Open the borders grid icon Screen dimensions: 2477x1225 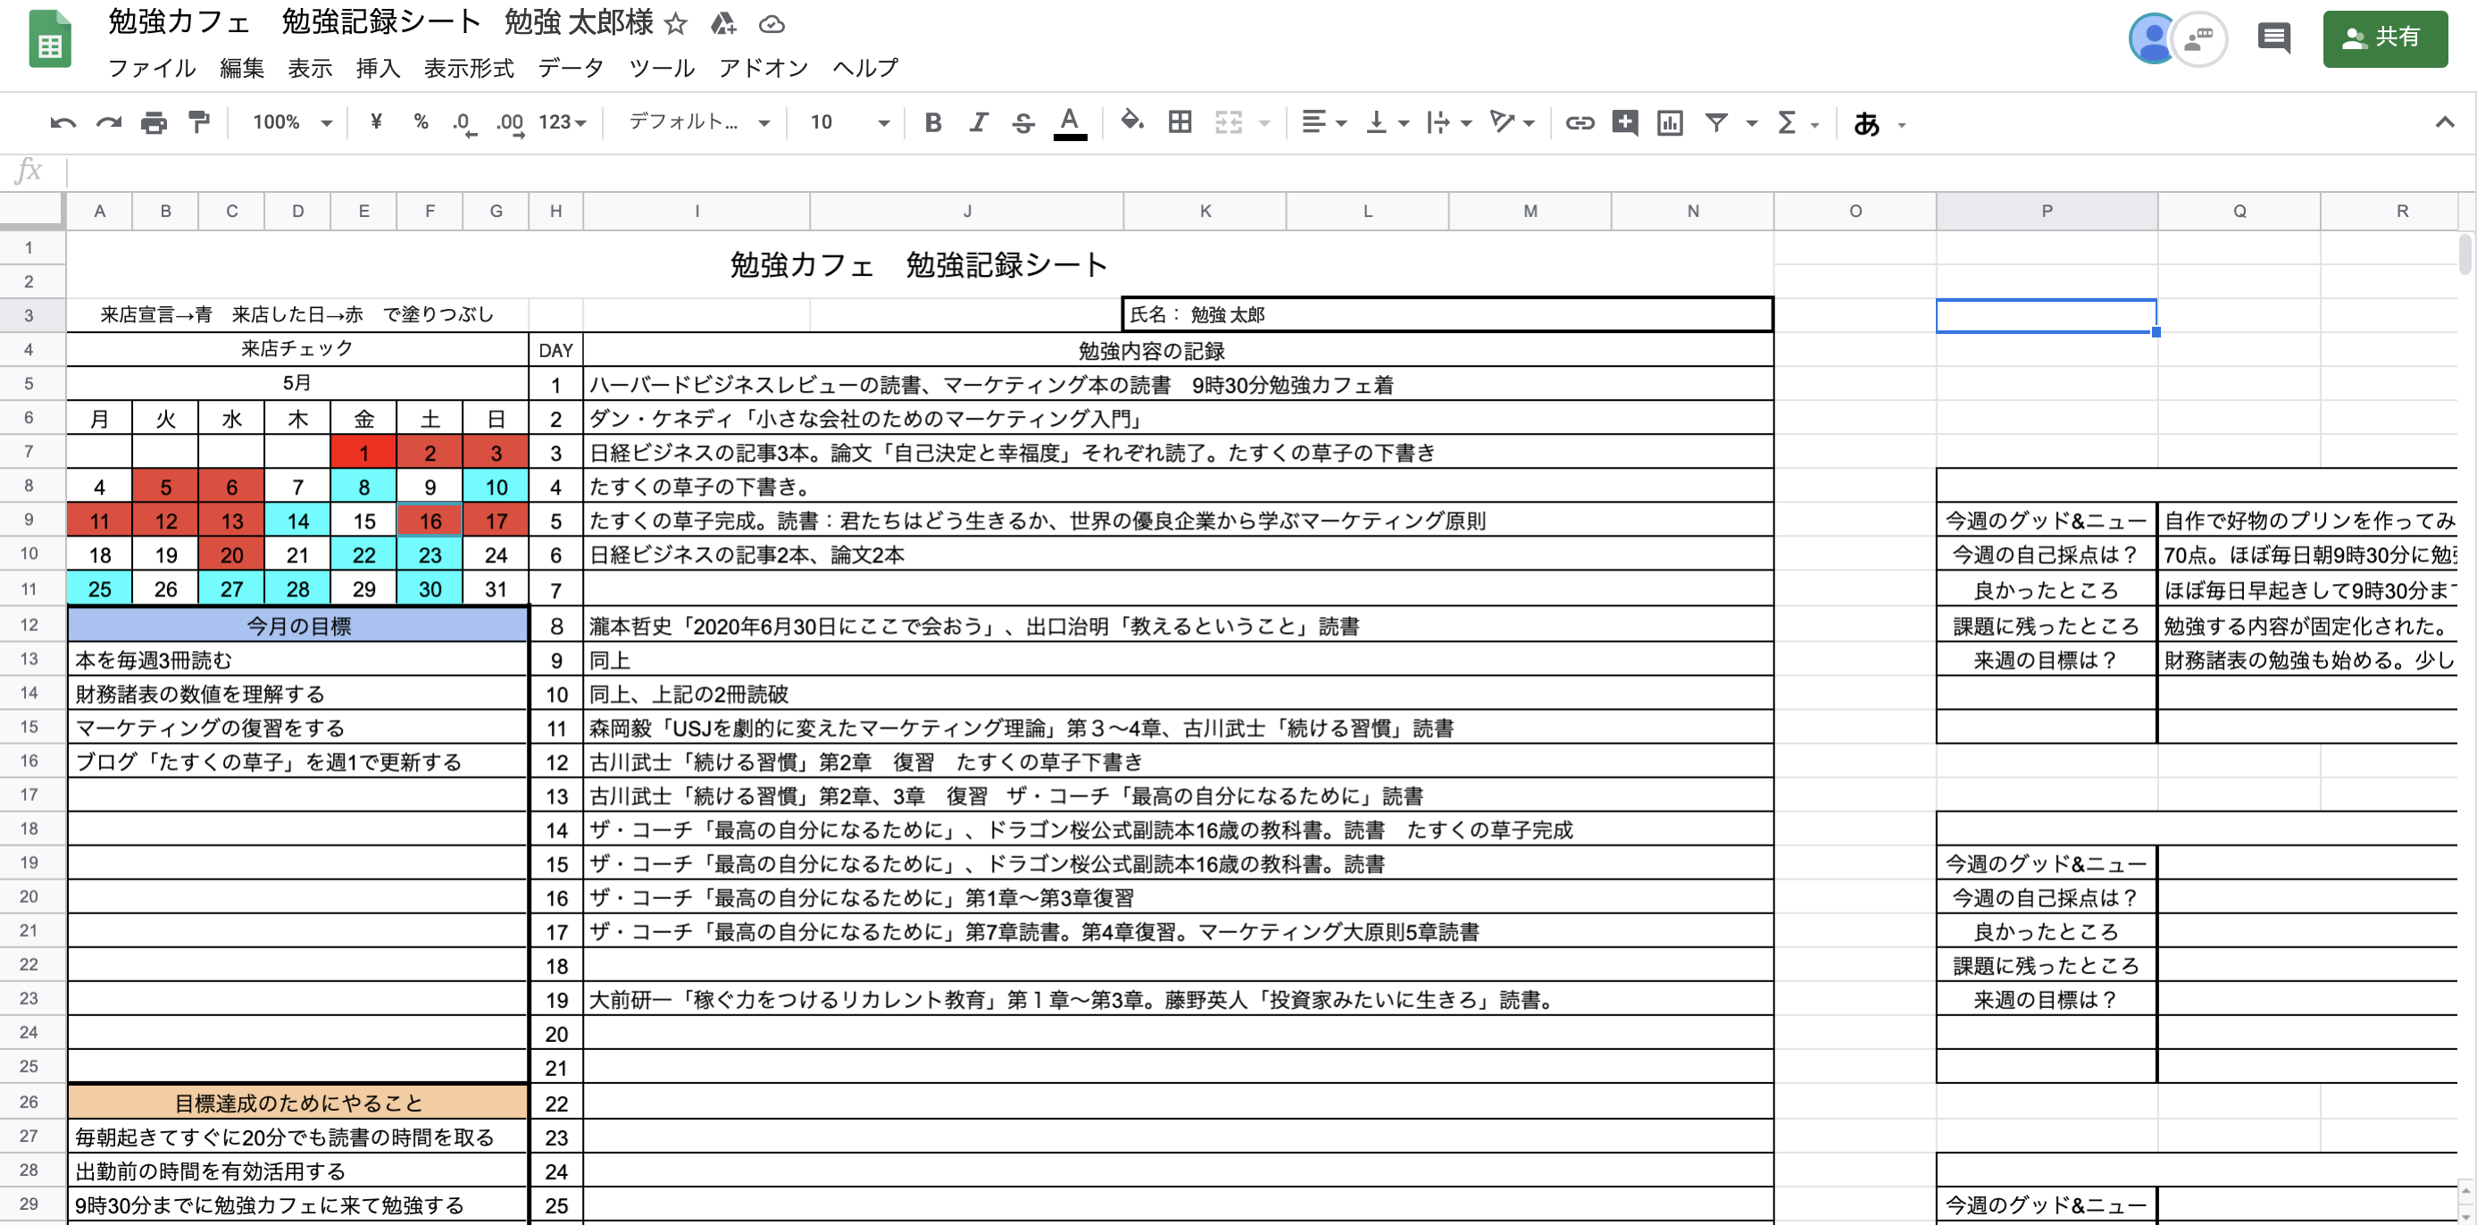1180,122
